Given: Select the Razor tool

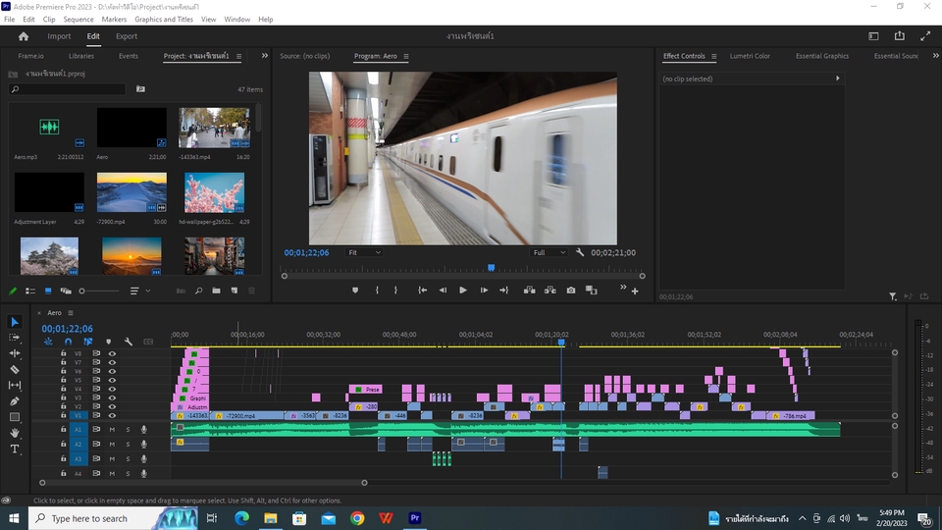Looking at the screenshot, I should [x=15, y=370].
